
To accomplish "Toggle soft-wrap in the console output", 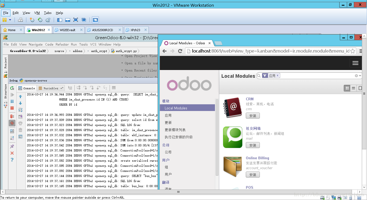I will tap(20, 110).
